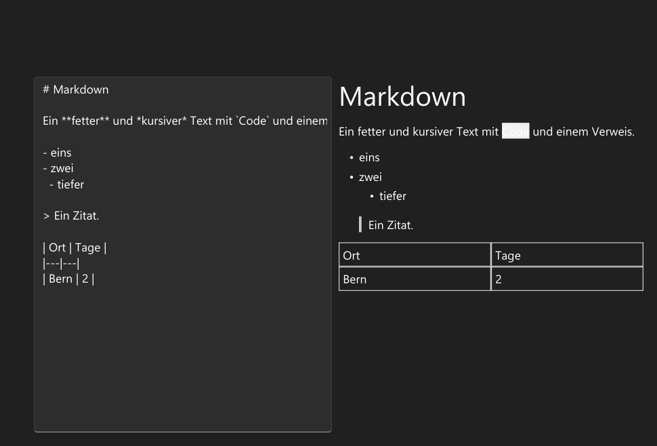Click the 'Tage' table header cell
This screenshot has height=446, width=657.
(x=567, y=255)
